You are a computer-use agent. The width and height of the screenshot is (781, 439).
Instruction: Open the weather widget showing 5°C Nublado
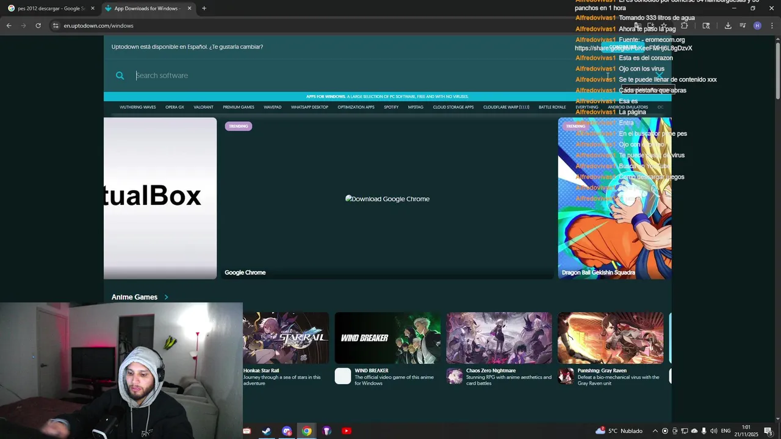click(619, 431)
